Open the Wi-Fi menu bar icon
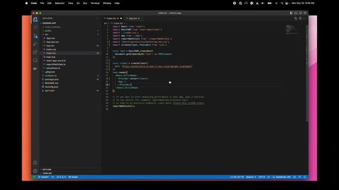 coord(276,3)
